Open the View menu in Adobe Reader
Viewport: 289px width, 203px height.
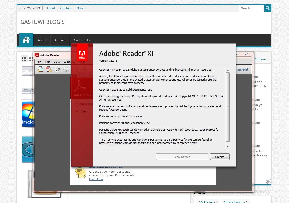(x=57, y=62)
